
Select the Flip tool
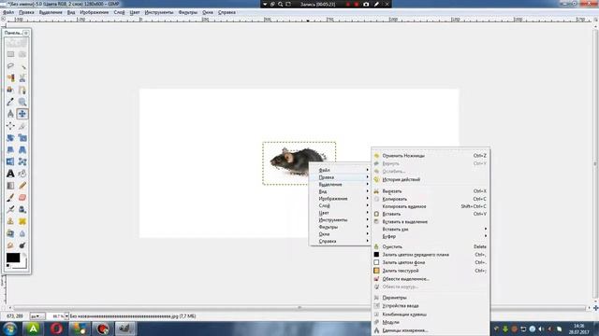[x=10, y=161]
